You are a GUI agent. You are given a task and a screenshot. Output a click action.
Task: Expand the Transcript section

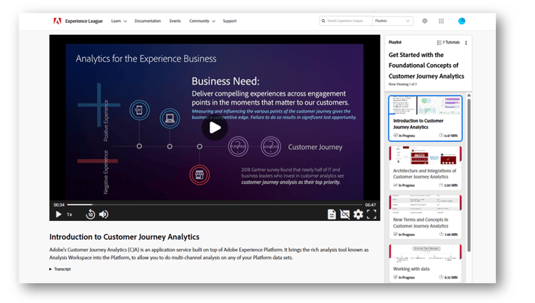pyautogui.click(x=60, y=269)
